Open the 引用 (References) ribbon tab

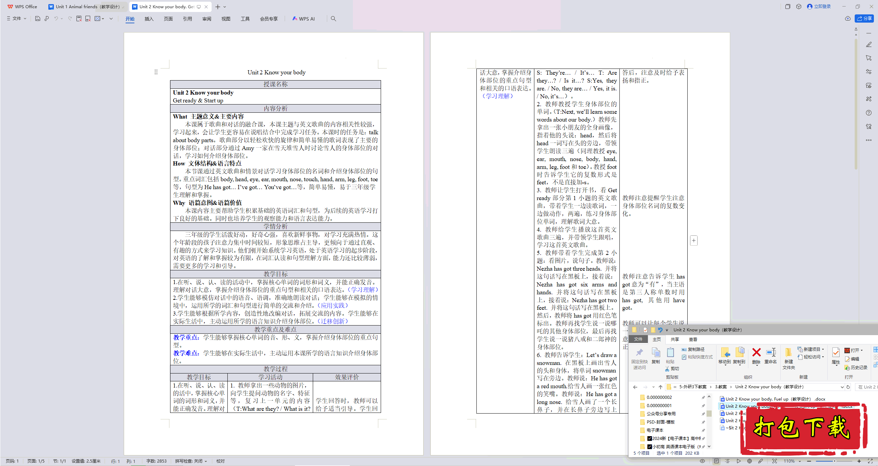(187, 19)
